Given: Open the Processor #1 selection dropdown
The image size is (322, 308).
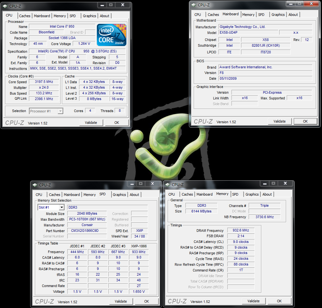Looking at the screenshot, I should (46, 111).
